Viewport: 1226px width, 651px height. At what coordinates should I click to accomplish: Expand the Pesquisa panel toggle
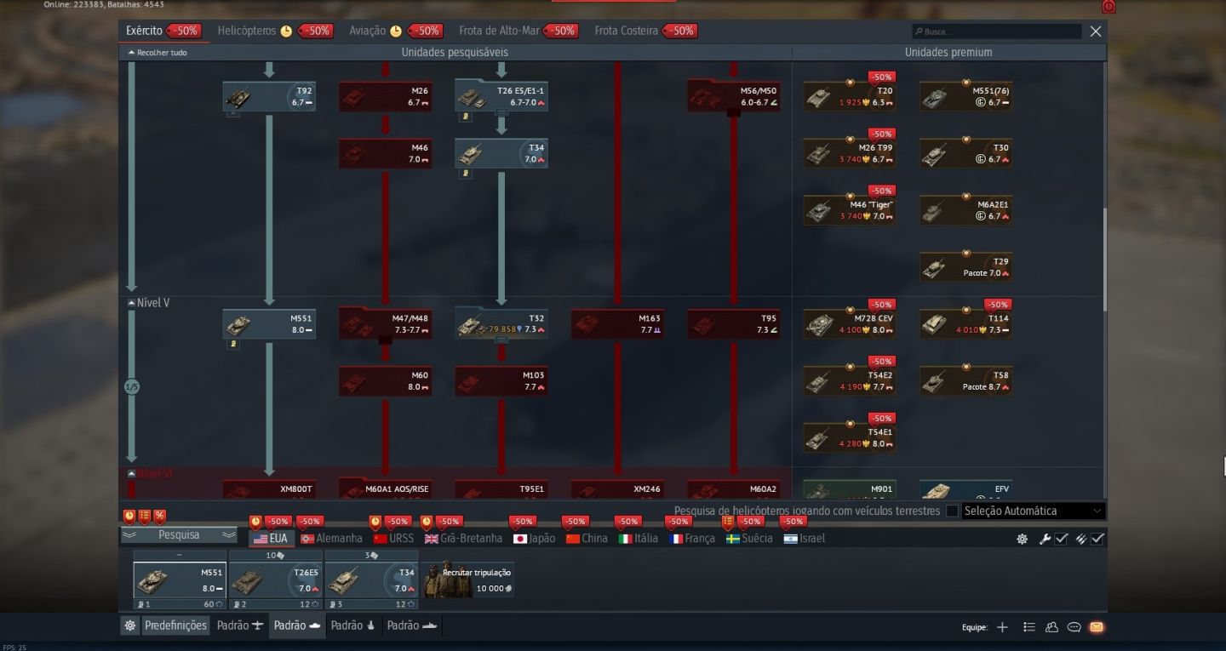click(179, 535)
